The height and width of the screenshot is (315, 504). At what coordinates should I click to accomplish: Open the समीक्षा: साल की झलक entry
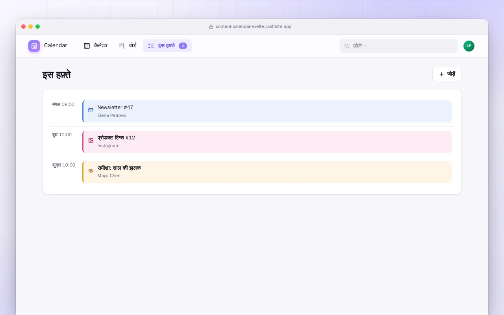[x=267, y=172]
